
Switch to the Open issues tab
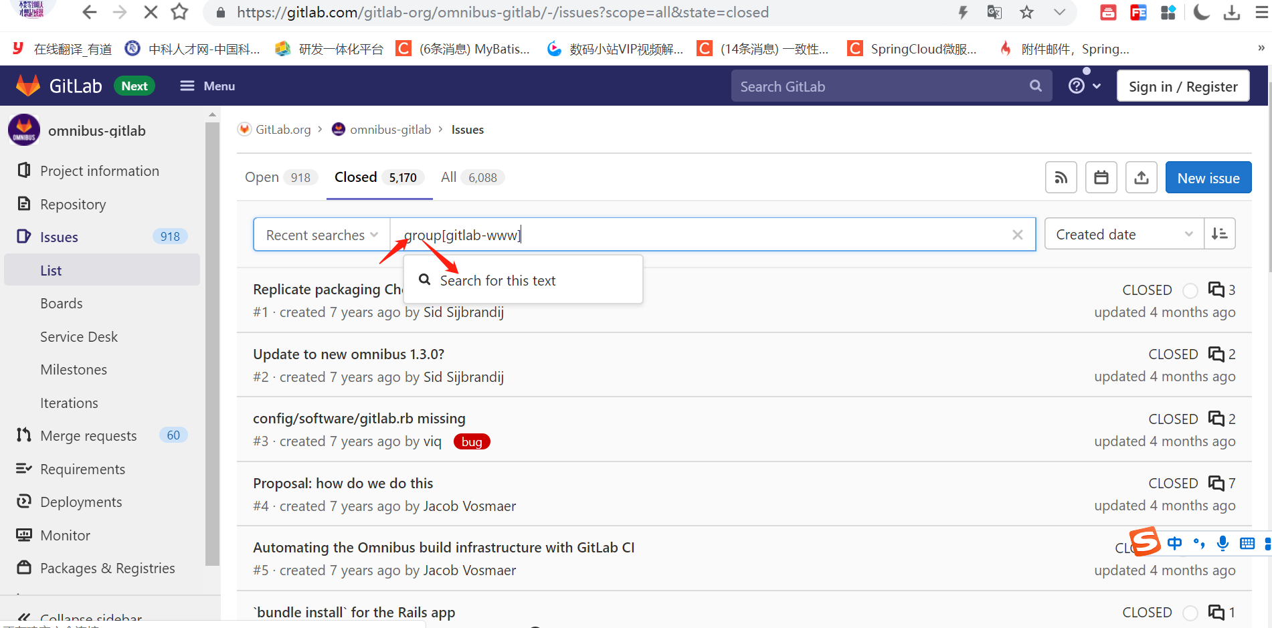click(280, 177)
